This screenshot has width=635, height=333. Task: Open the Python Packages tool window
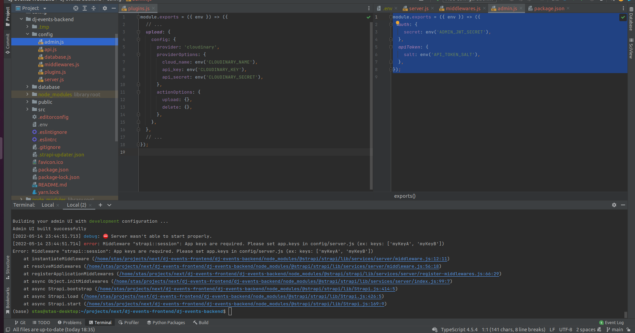[166, 322]
